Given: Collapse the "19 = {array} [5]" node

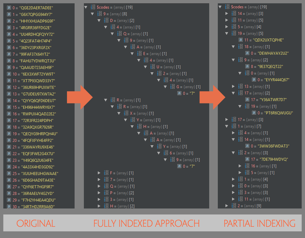Looking at the screenshot, I should pyautogui.click(x=227, y=33).
